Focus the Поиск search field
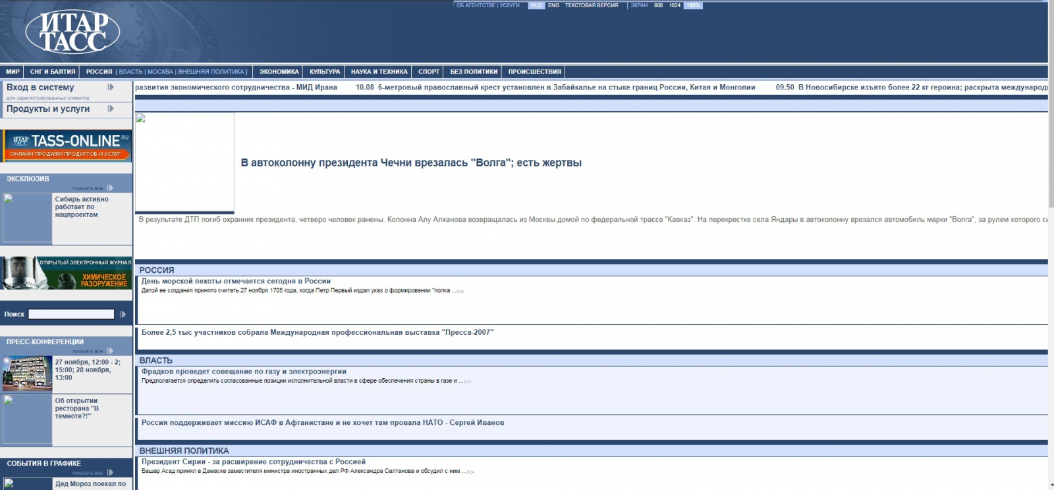 tap(71, 314)
